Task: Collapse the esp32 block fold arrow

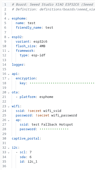Action: 9,37
